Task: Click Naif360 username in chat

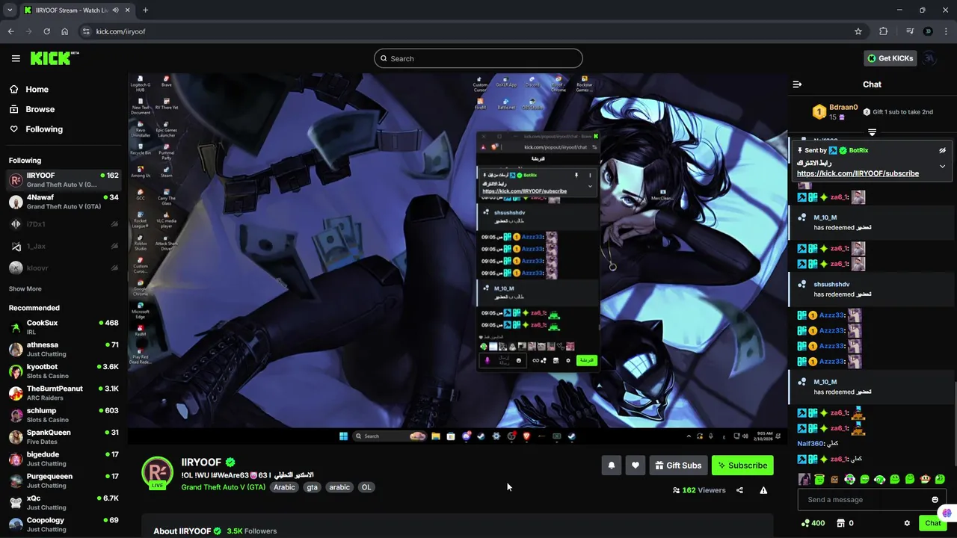Action: (810, 443)
